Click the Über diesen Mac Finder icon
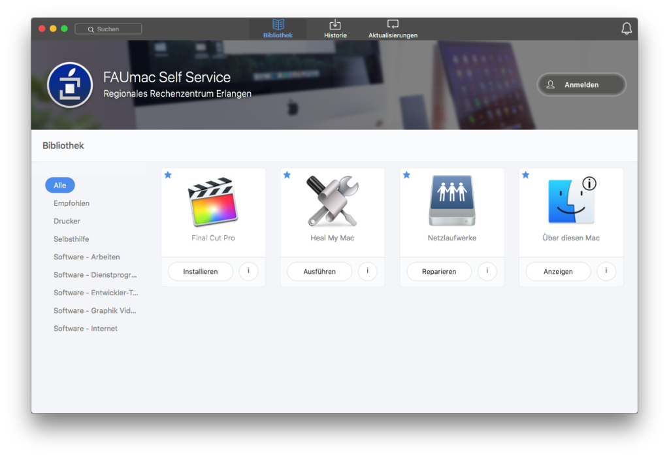This screenshot has width=669, height=458. 571,201
